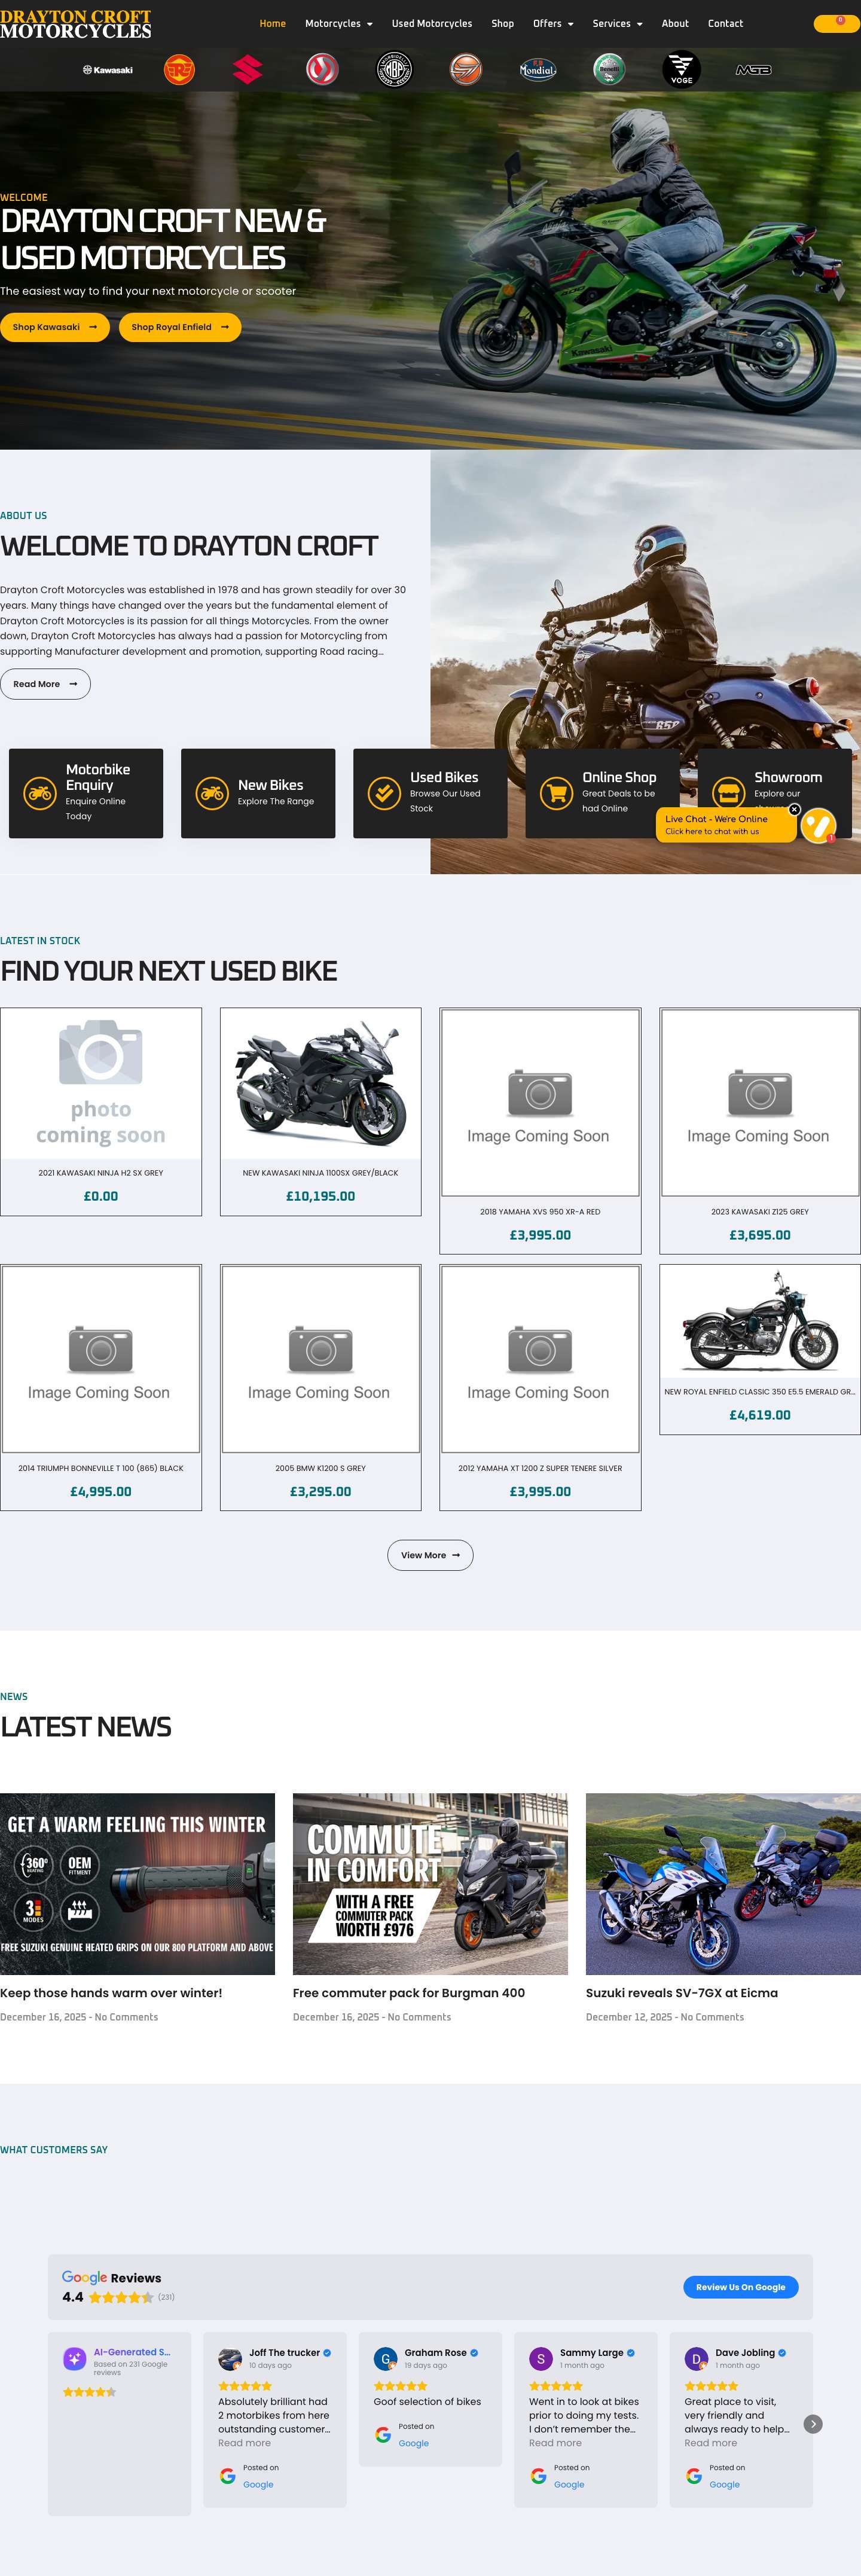Click Read more on Dave Jobling review

click(x=710, y=2443)
